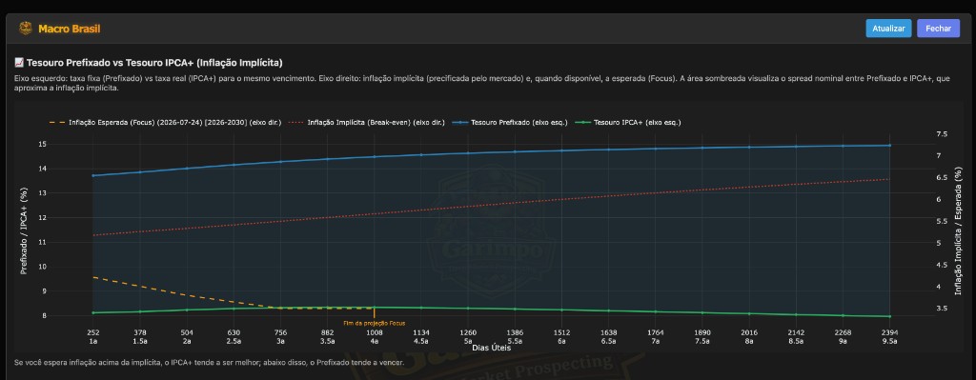This screenshot has width=976, height=380.
Task: Click the x-axis label 1764 7a
Action: tap(656, 336)
